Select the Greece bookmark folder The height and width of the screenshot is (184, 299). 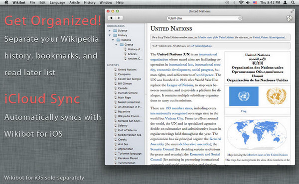[x=129, y=45]
